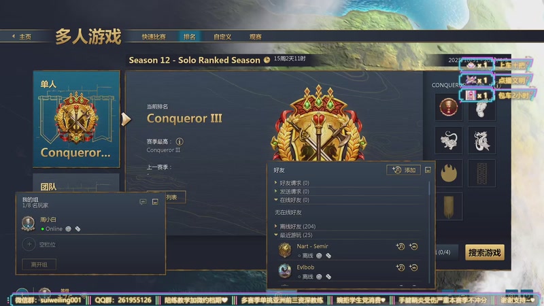Click the 搜索游戏 button
The height and width of the screenshot is (306, 544).
tap(485, 252)
